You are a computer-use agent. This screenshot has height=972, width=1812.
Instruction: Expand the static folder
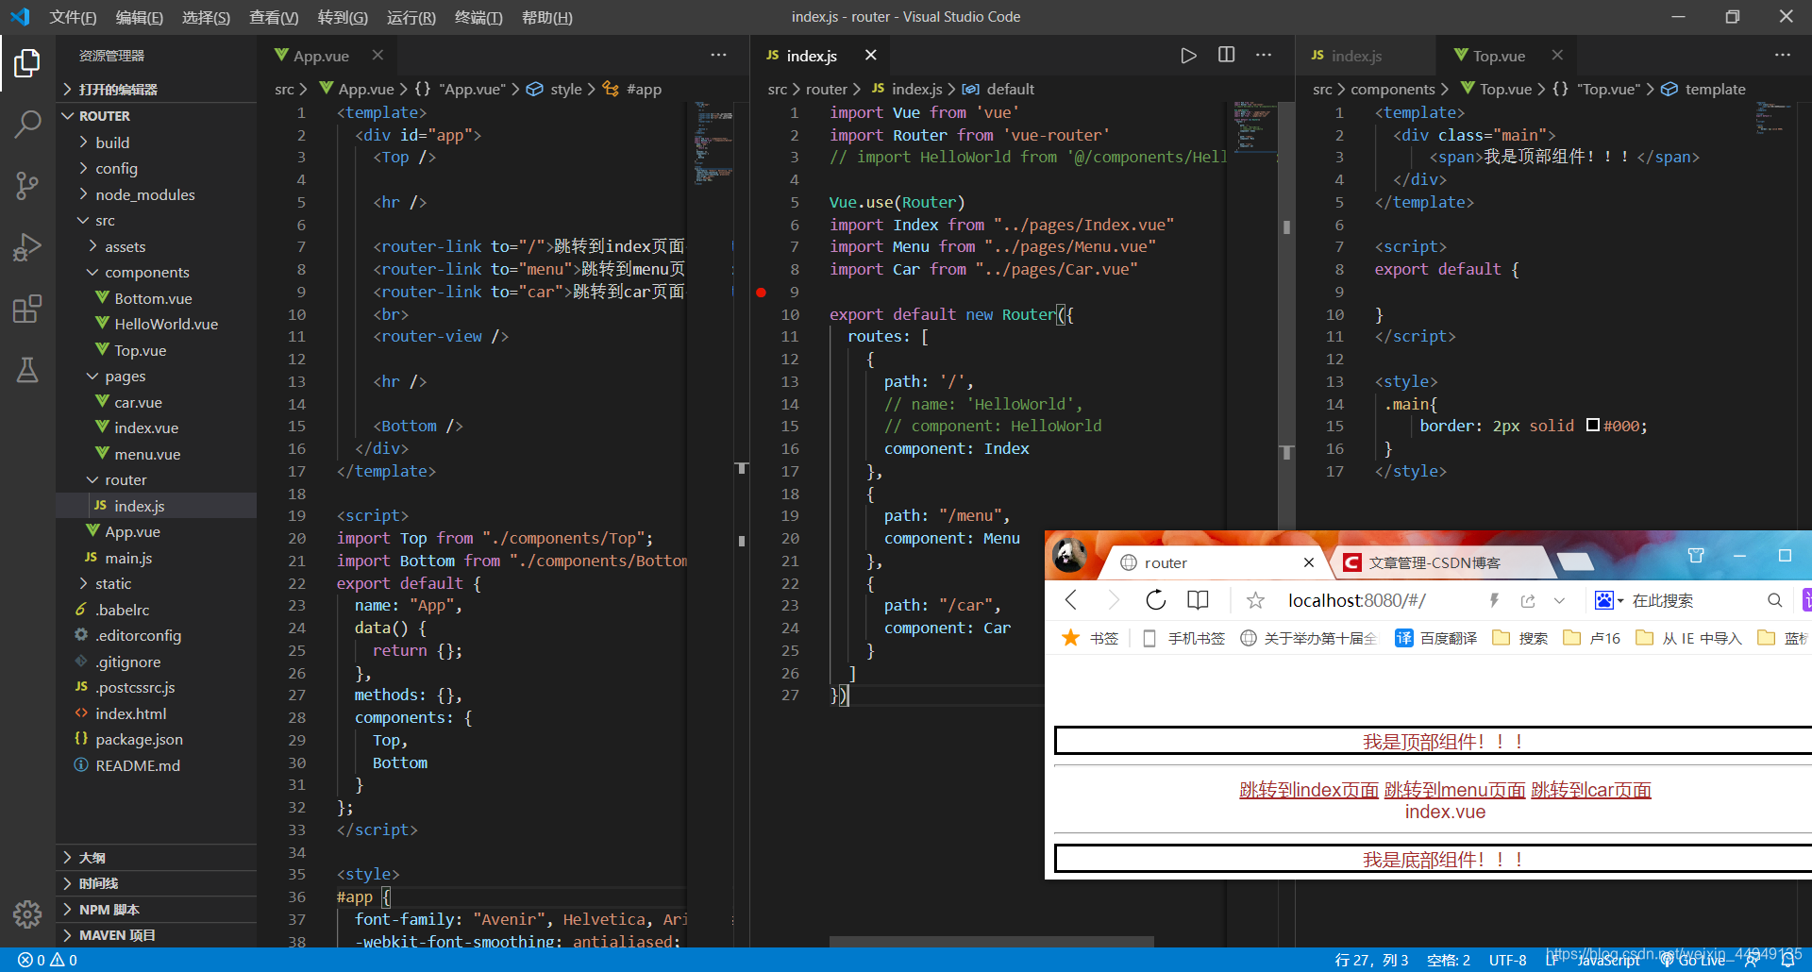[157, 583]
